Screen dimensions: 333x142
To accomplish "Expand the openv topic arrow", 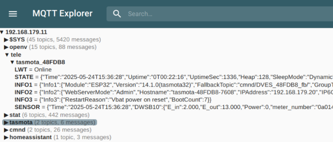I will pos(6,47).
